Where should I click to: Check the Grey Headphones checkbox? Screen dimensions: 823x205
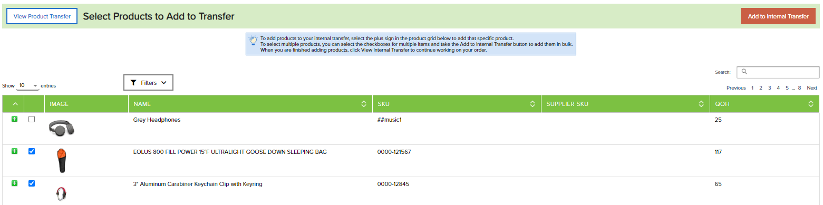(32, 119)
